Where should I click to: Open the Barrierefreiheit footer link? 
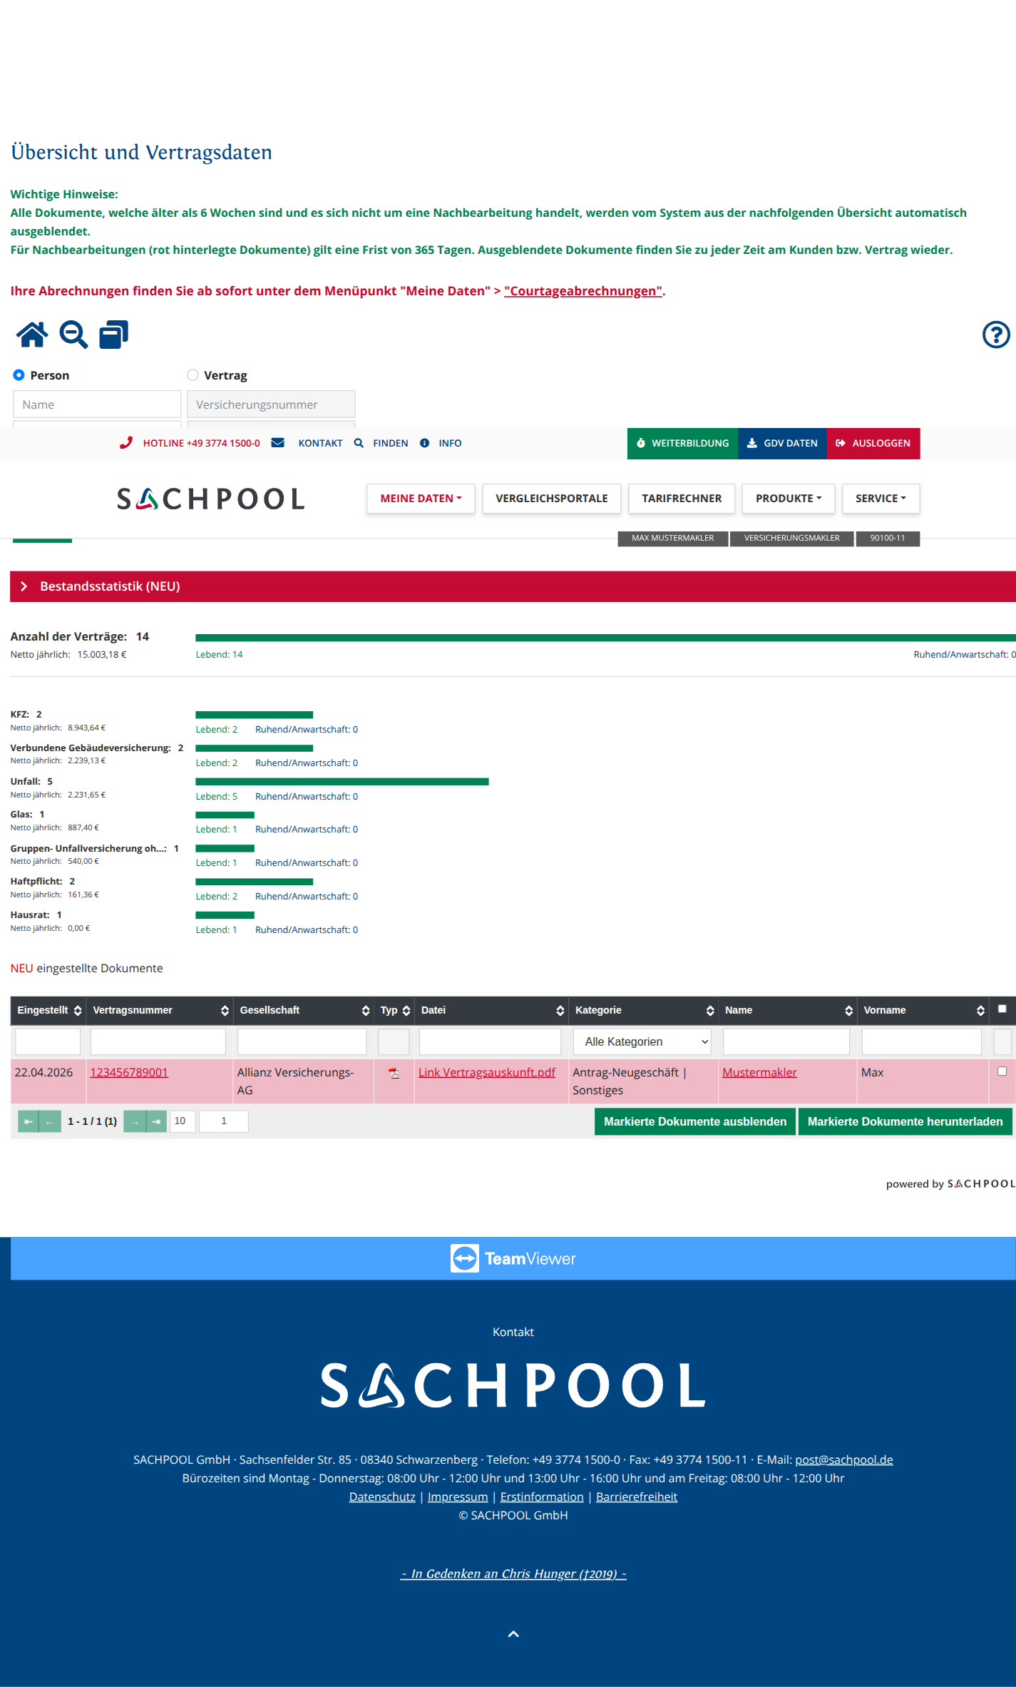637,1497
